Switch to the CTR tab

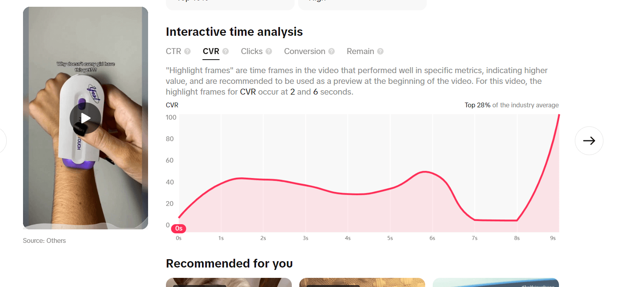[173, 51]
